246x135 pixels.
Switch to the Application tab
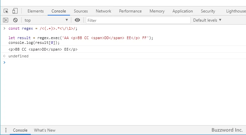(x=182, y=11)
